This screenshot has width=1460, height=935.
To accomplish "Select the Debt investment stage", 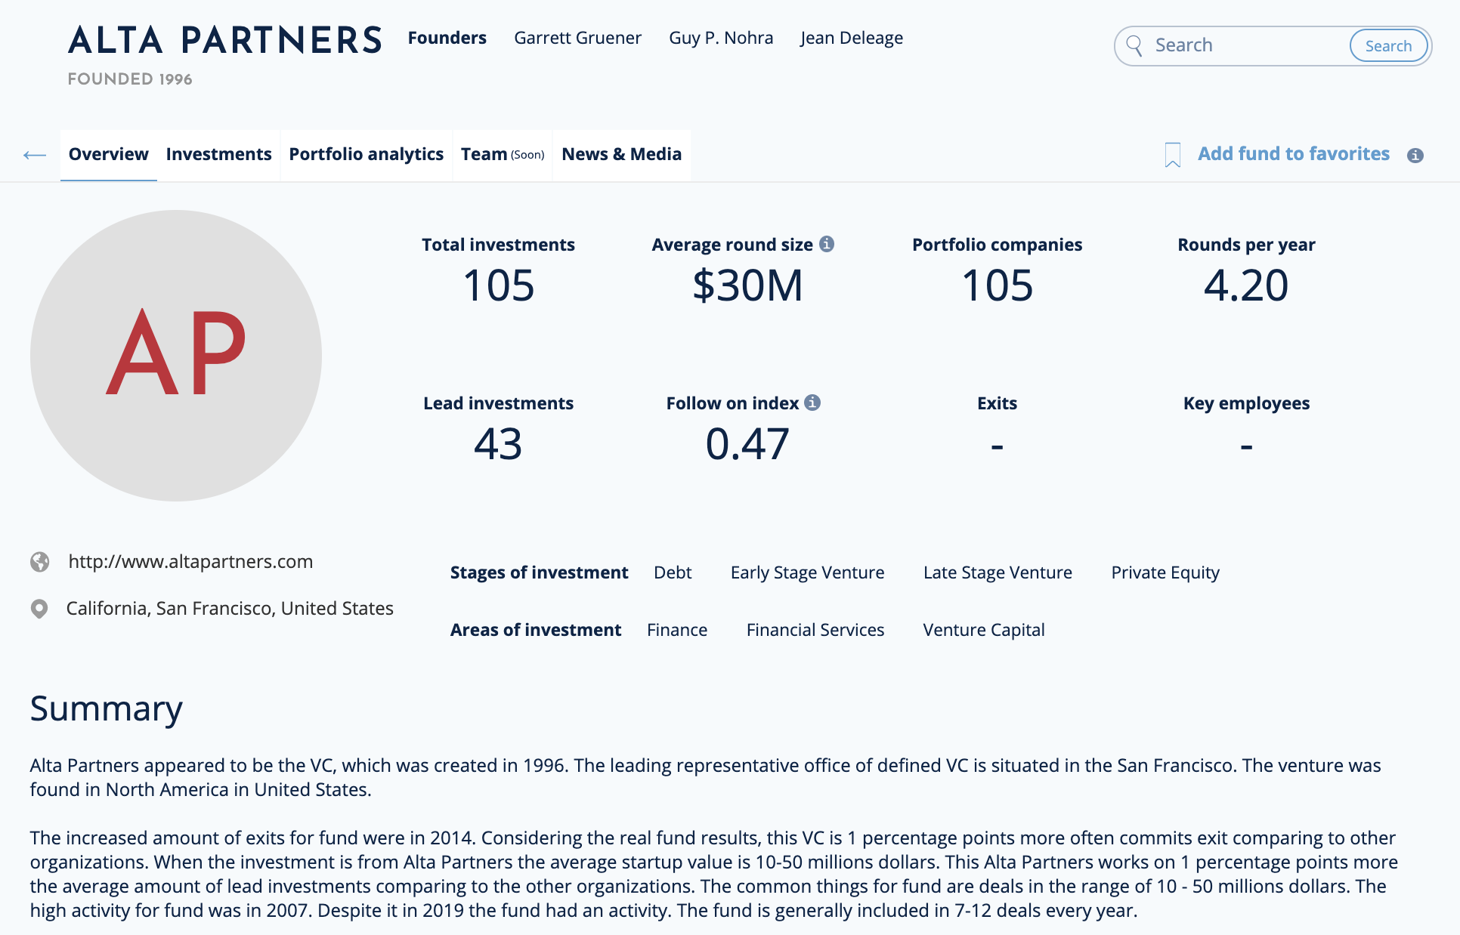I will click(673, 572).
